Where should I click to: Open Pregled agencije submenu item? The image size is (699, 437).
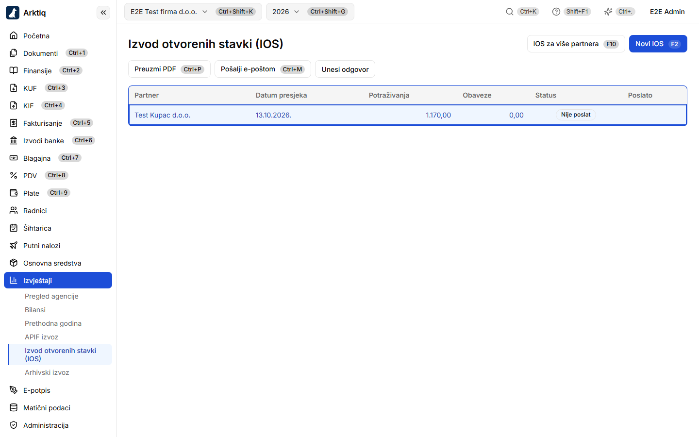[x=51, y=296]
